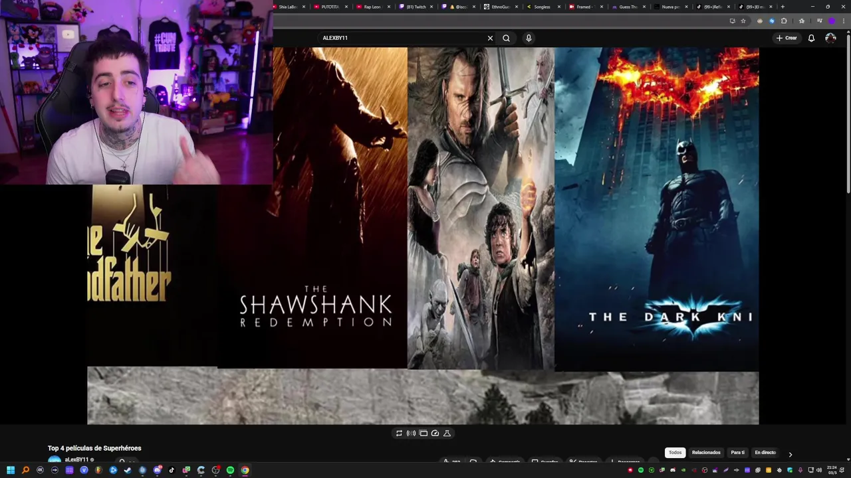
Task: Open Chrome profile avatar in toolbar
Action: [831, 21]
